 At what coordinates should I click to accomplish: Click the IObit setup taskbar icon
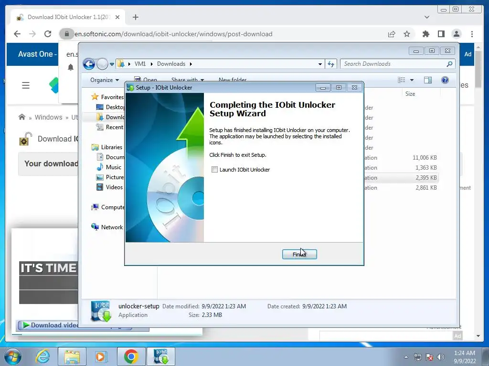tap(161, 356)
